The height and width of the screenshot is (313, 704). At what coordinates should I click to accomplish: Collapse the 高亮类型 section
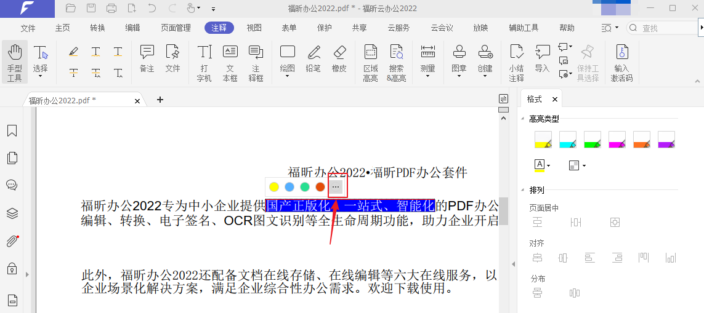[523, 119]
